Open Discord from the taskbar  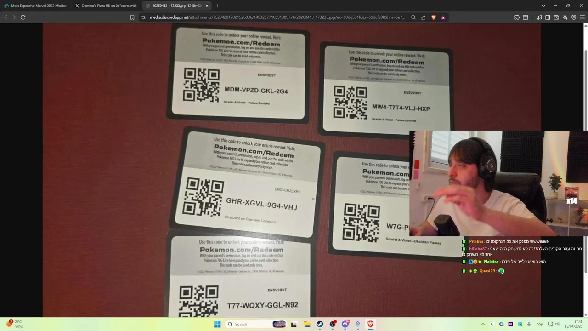tap(345, 324)
